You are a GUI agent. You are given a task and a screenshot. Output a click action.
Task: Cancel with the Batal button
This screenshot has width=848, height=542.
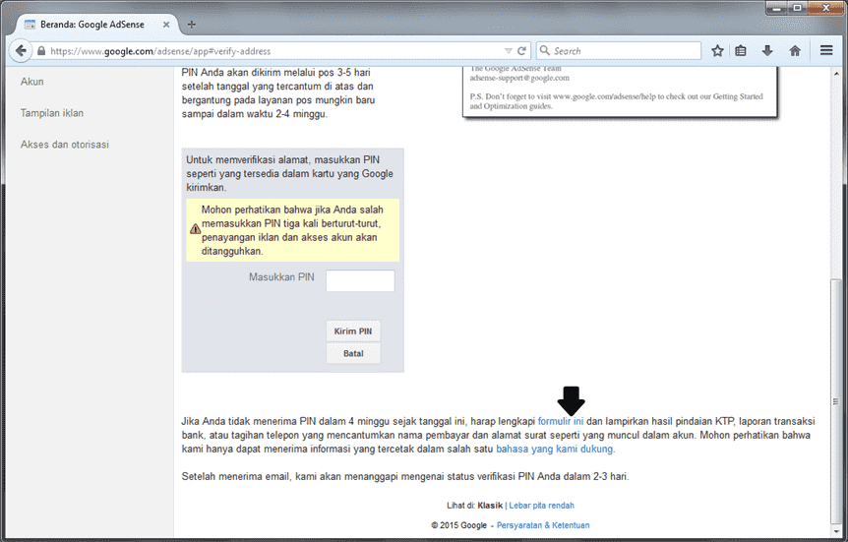353,353
